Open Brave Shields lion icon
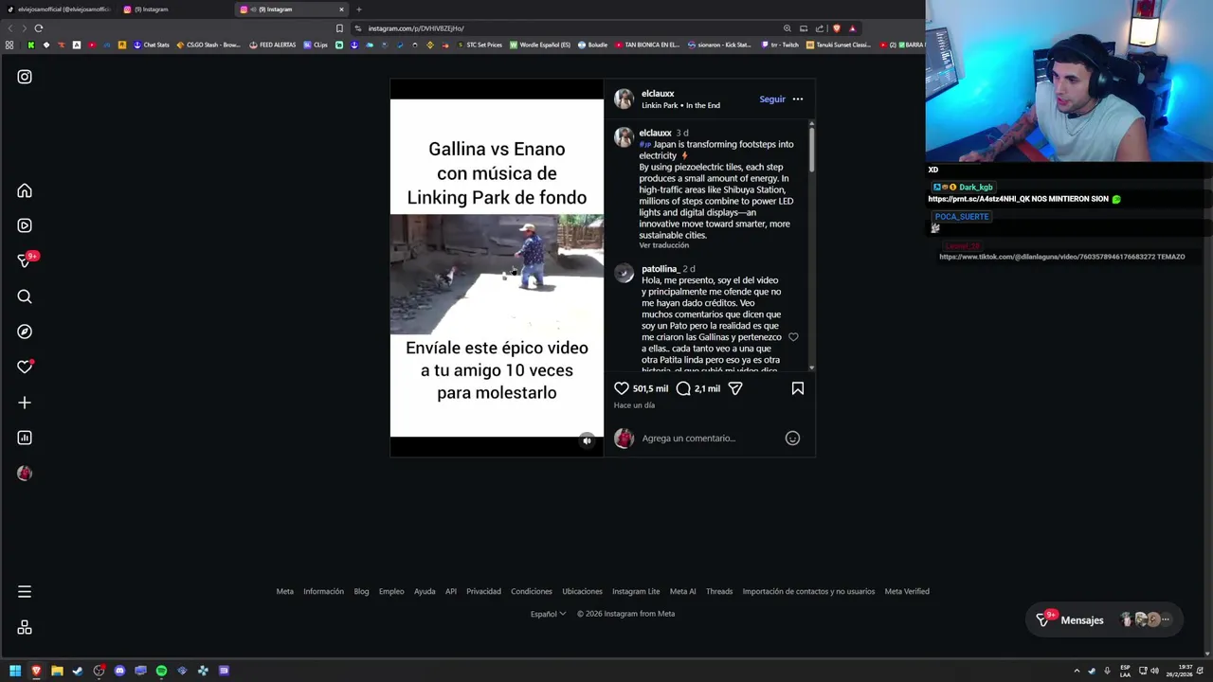 836,28
